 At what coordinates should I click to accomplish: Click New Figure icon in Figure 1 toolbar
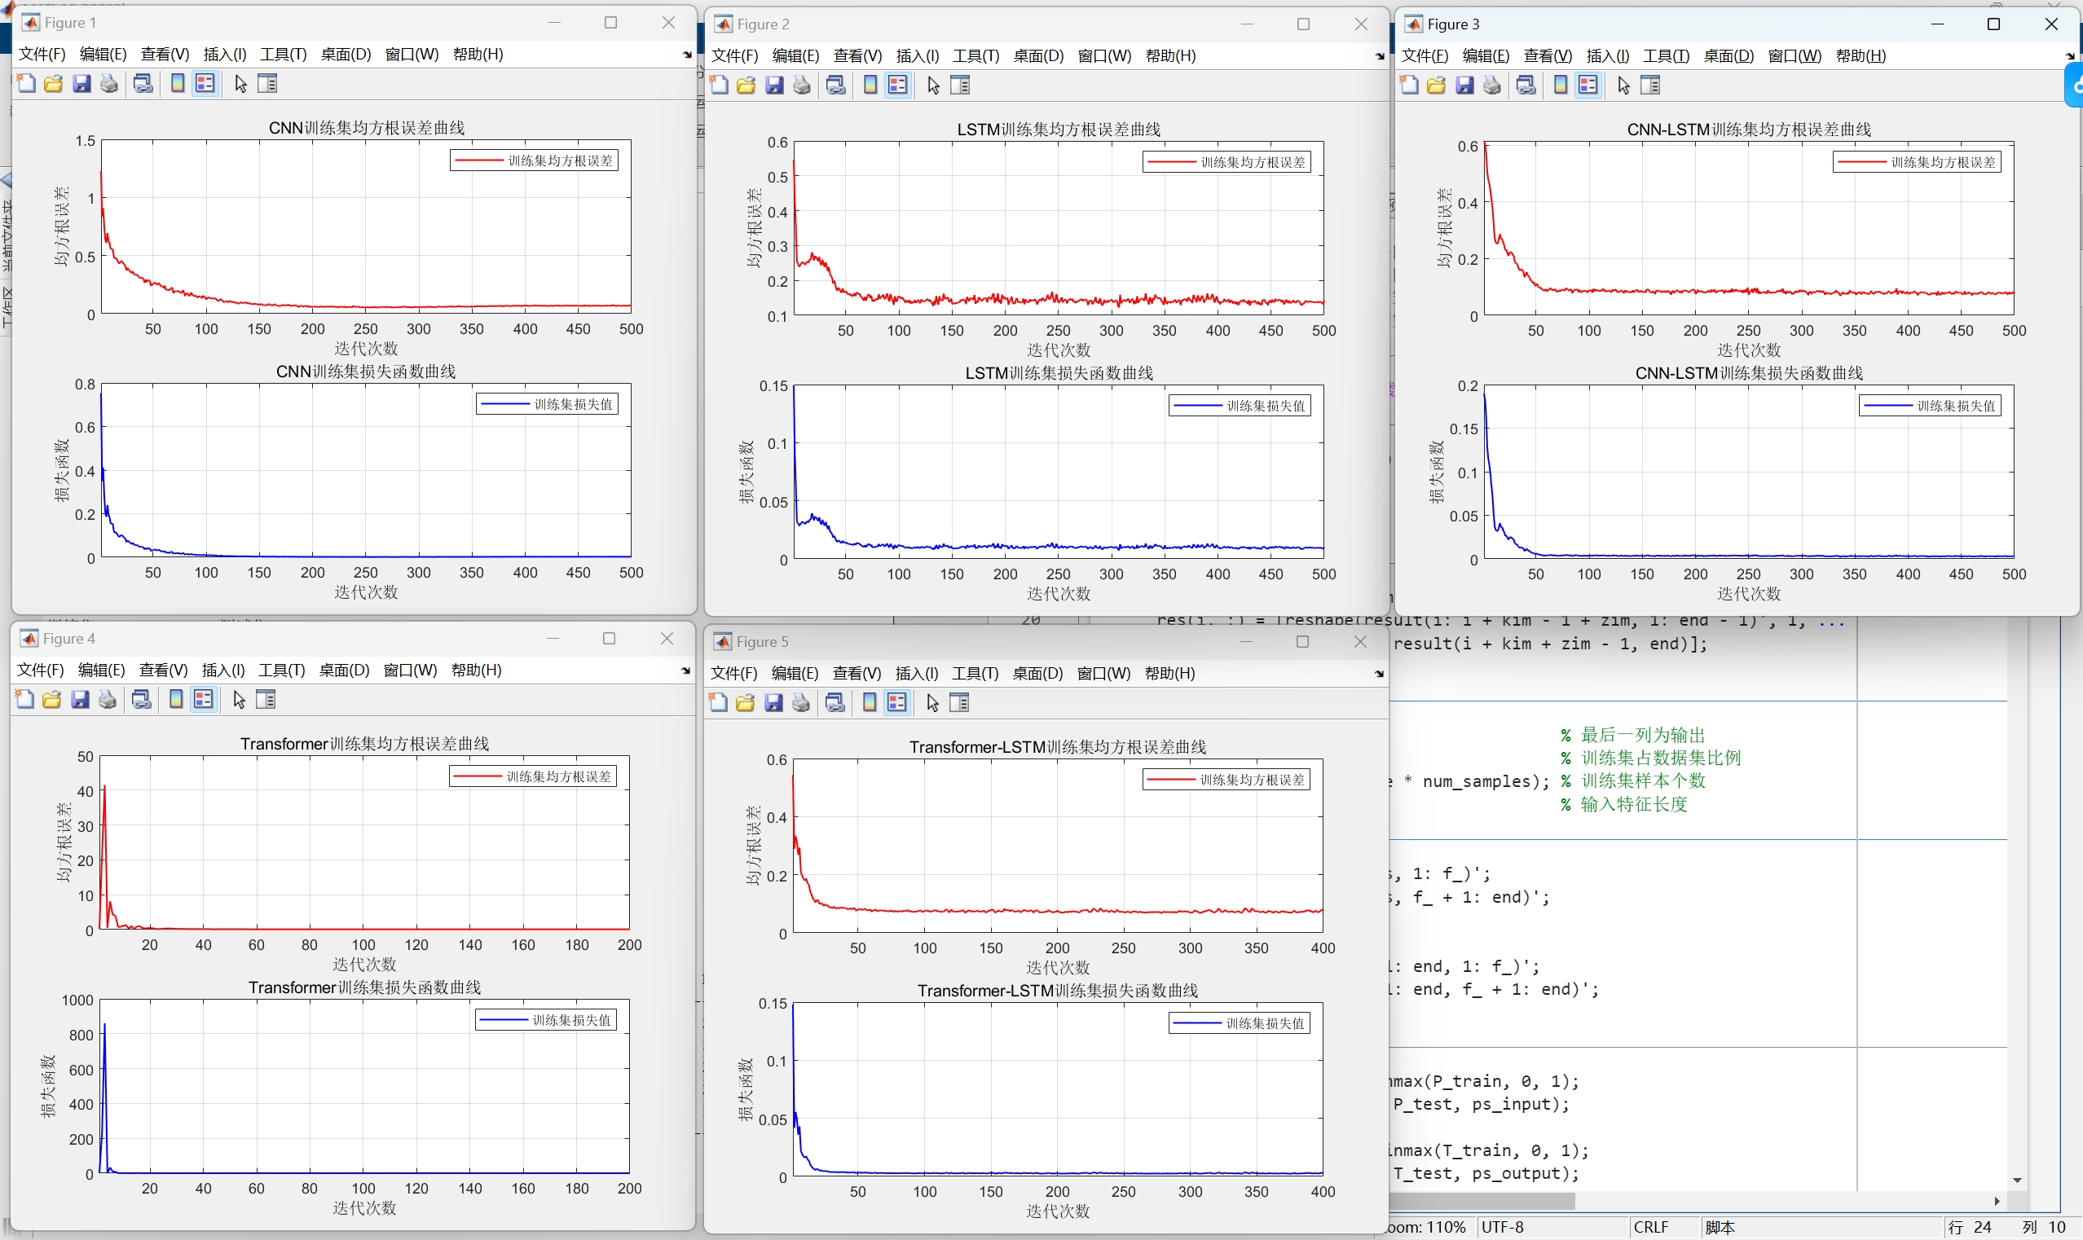[26, 84]
